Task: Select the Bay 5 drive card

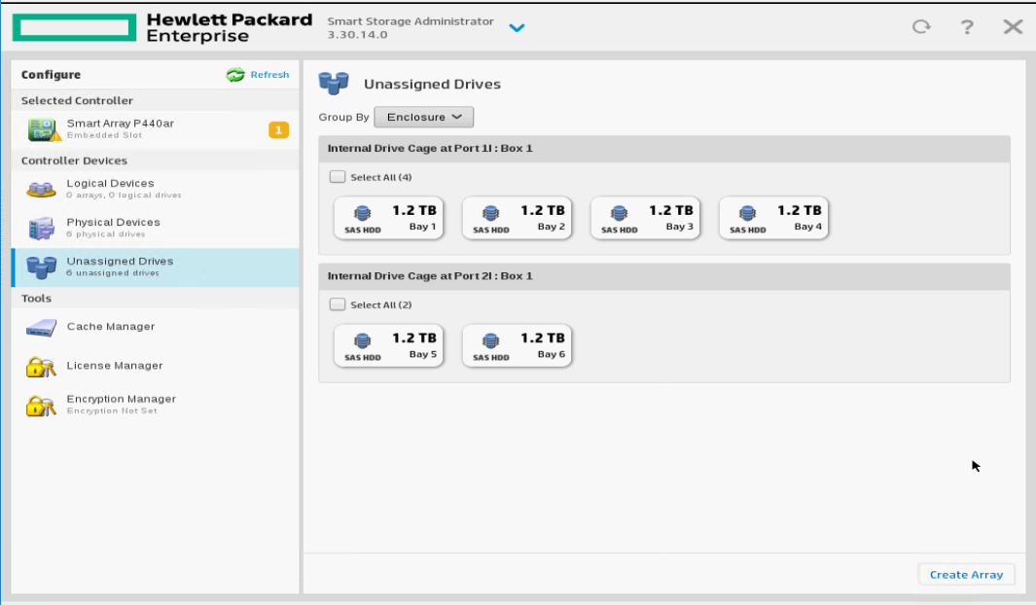Action: 388,345
